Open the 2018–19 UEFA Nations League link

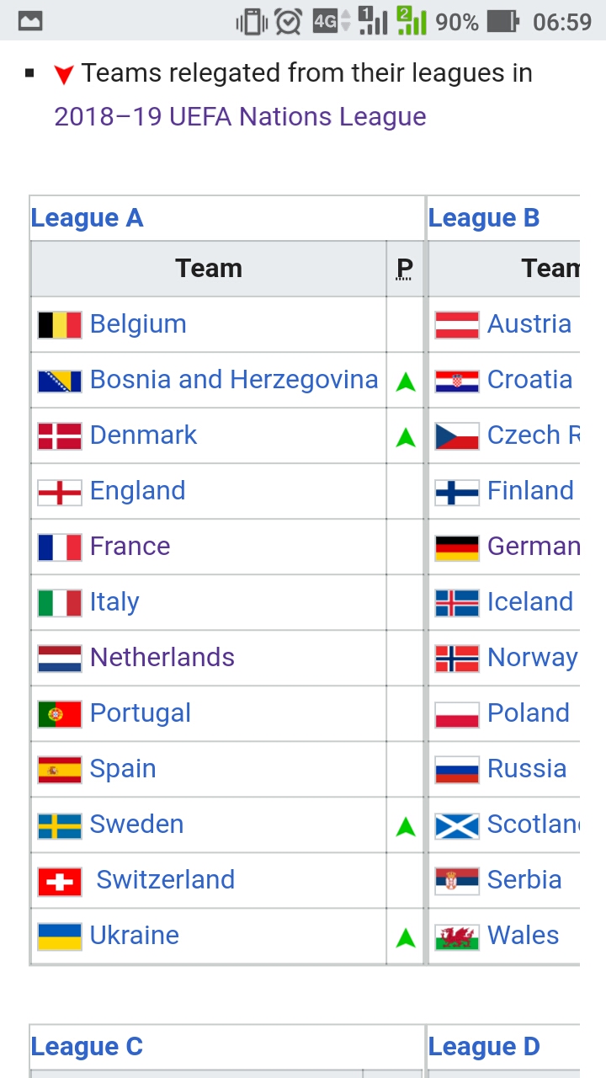coord(240,116)
